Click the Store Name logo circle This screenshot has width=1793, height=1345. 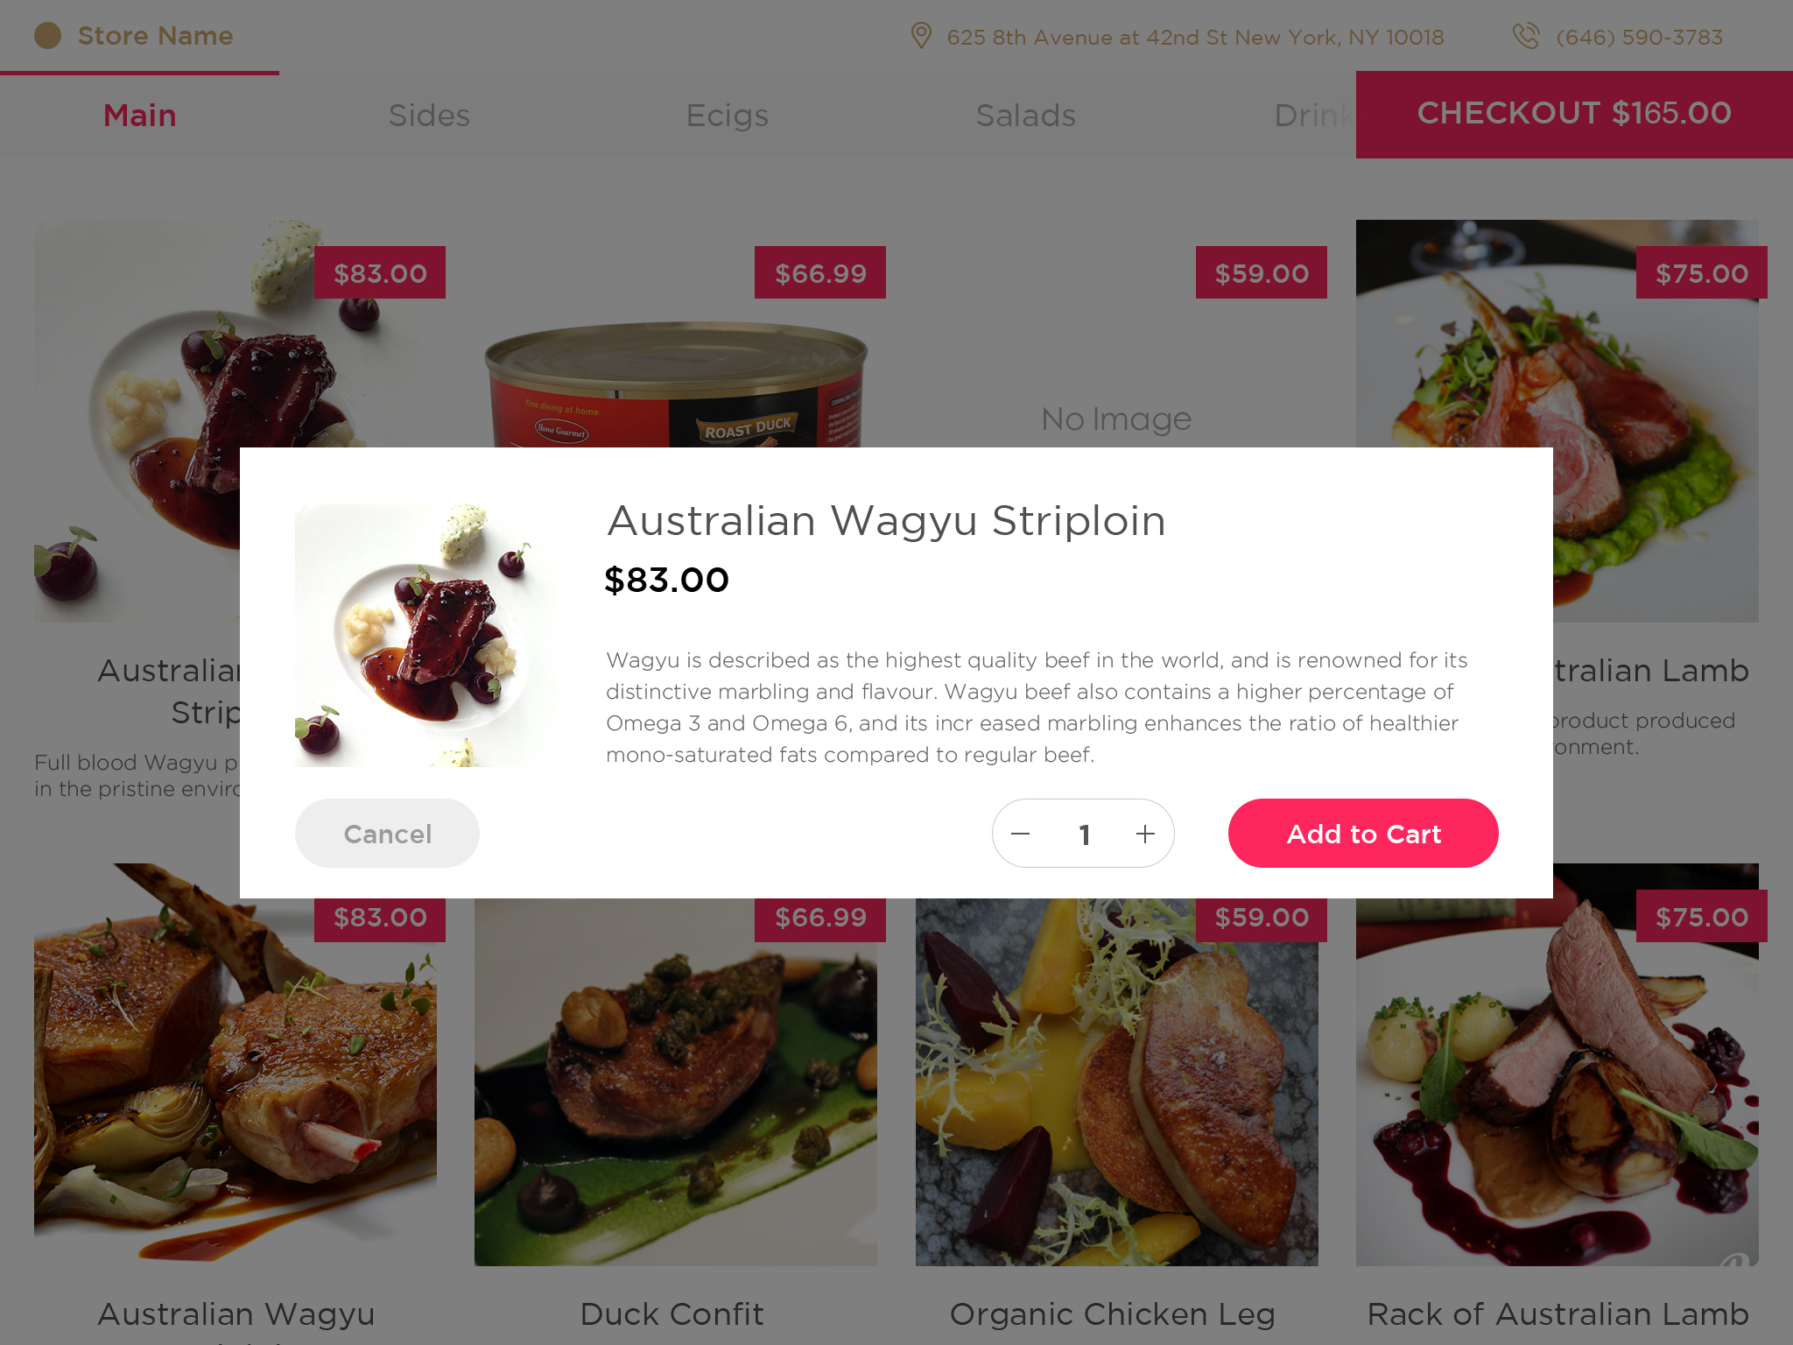tap(47, 36)
